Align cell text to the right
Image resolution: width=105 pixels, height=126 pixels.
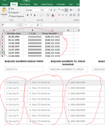pos(66,15)
